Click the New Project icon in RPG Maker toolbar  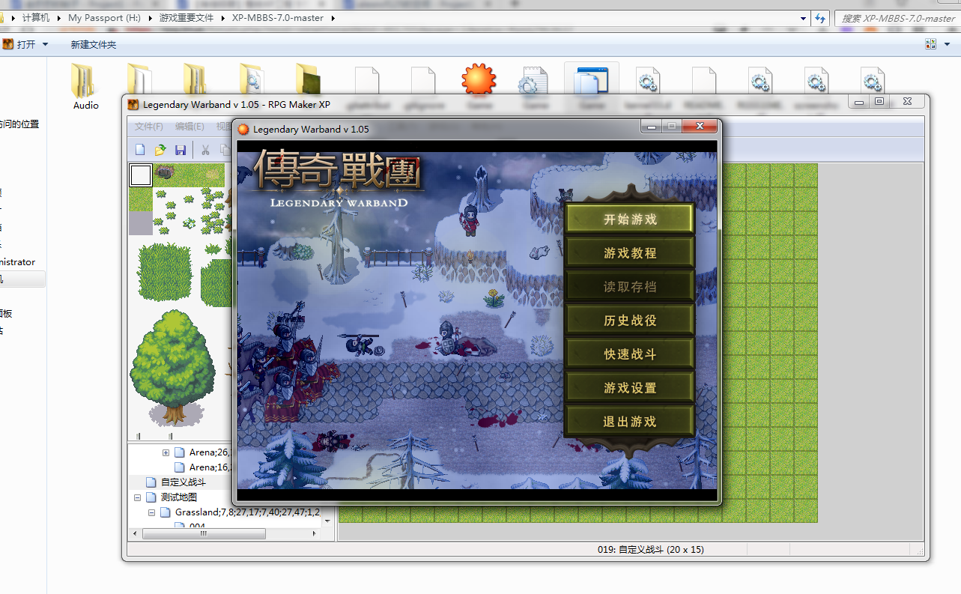(x=140, y=150)
